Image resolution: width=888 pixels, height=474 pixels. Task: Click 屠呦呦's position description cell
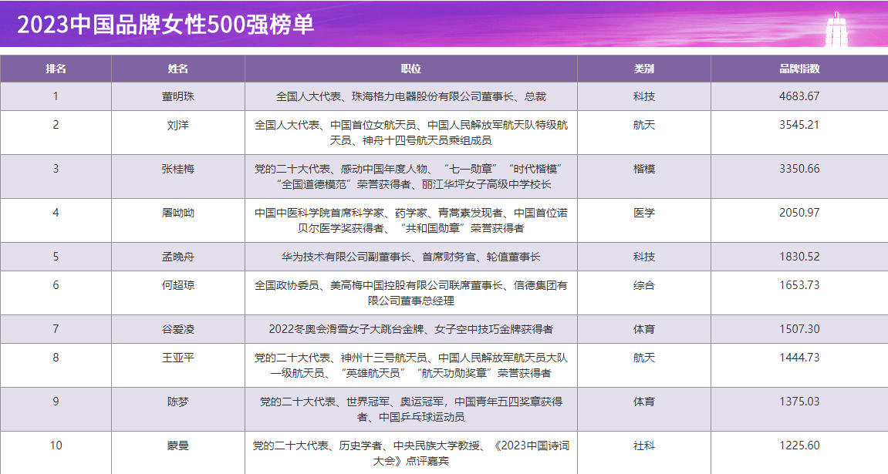(x=410, y=220)
